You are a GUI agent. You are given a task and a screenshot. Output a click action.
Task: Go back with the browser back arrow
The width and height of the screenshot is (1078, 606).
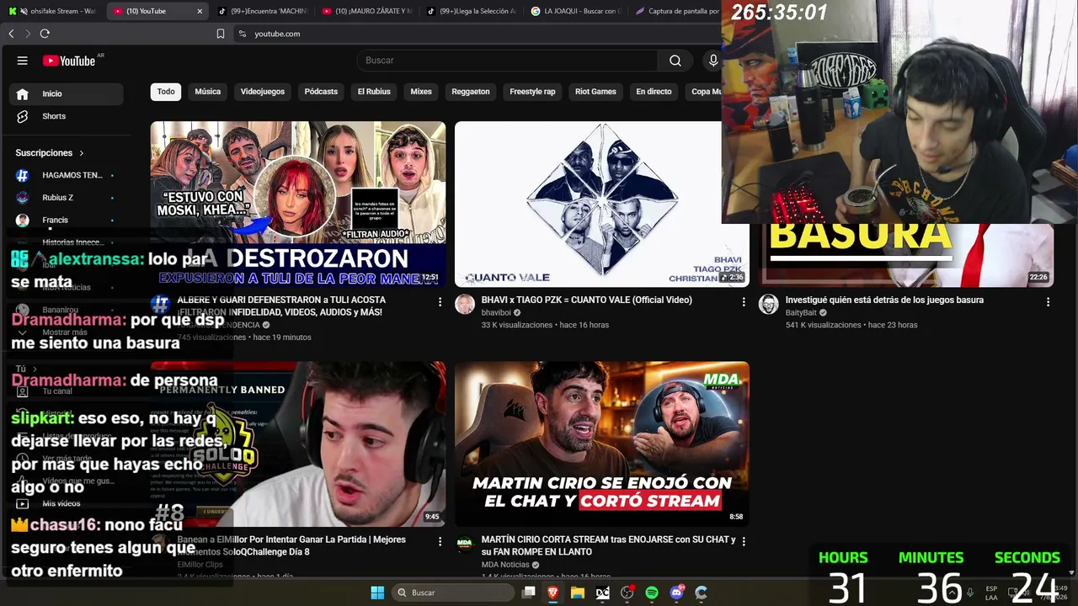pos(11,34)
